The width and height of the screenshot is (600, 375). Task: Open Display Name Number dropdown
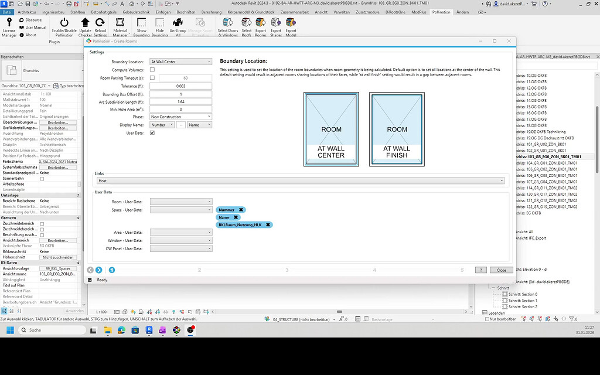162,125
